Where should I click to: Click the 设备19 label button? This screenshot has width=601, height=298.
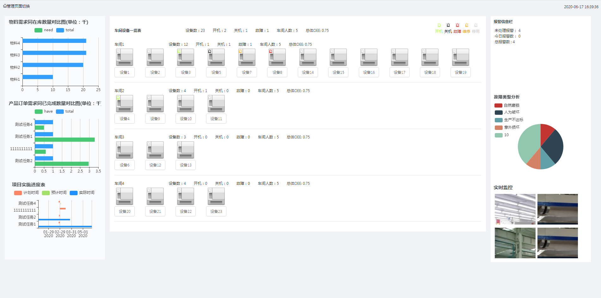click(460, 73)
